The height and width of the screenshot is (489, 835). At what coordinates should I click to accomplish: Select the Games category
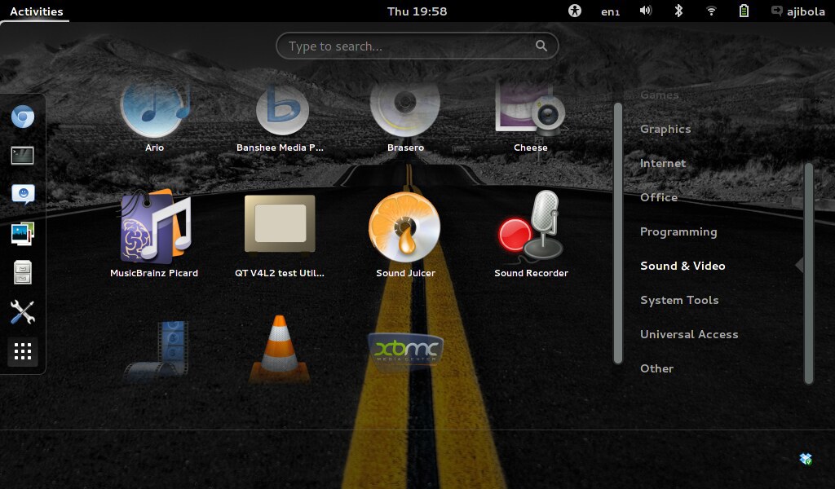pyautogui.click(x=659, y=95)
